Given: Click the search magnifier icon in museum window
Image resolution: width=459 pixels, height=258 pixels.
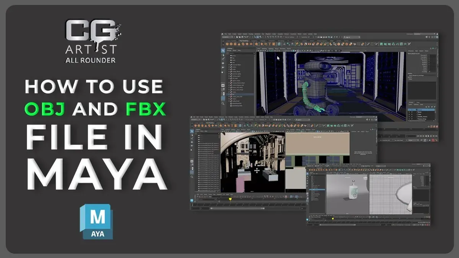Looking at the screenshot, I should 192,177.
